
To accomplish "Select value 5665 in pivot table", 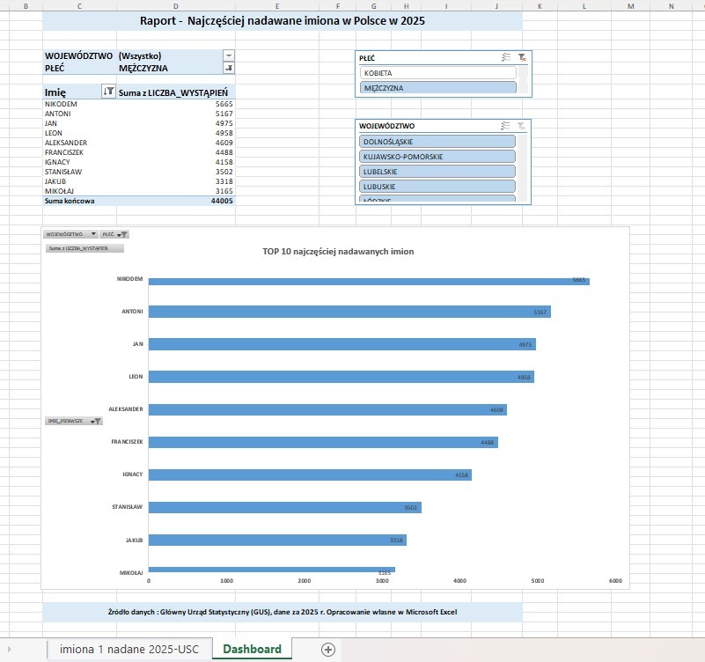I will coord(176,104).
